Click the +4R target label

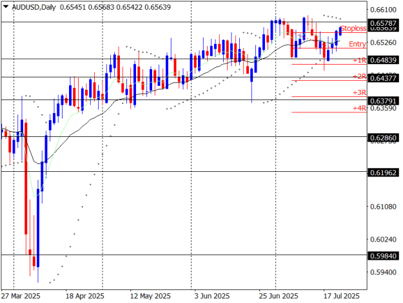[359, 108]
